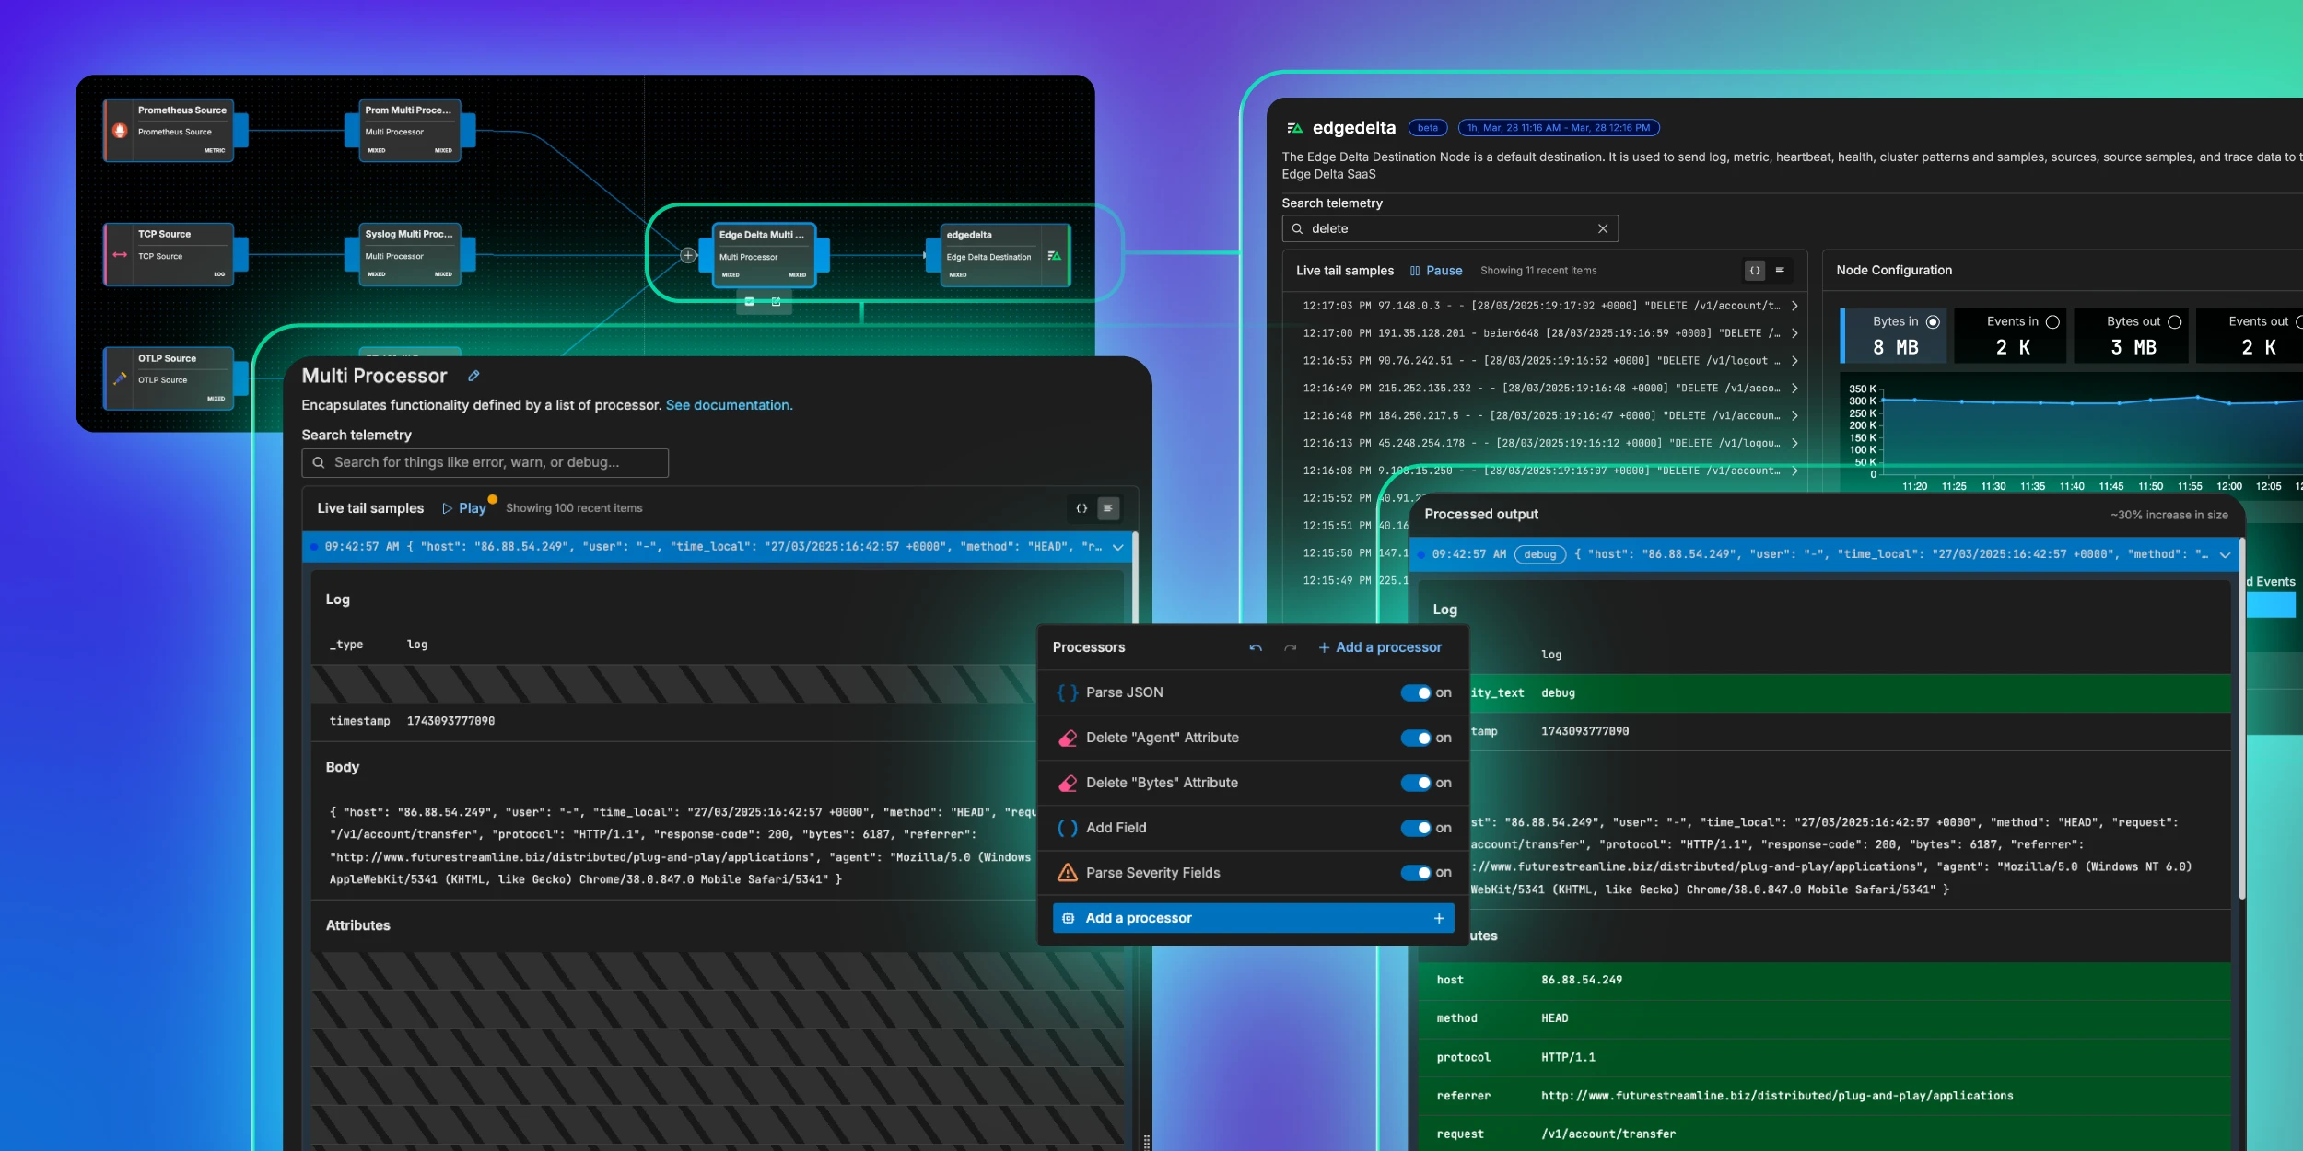Open the See documentation link
Image resolution: width=2303 pixels, height=1151 pixels.
(729, 405)
